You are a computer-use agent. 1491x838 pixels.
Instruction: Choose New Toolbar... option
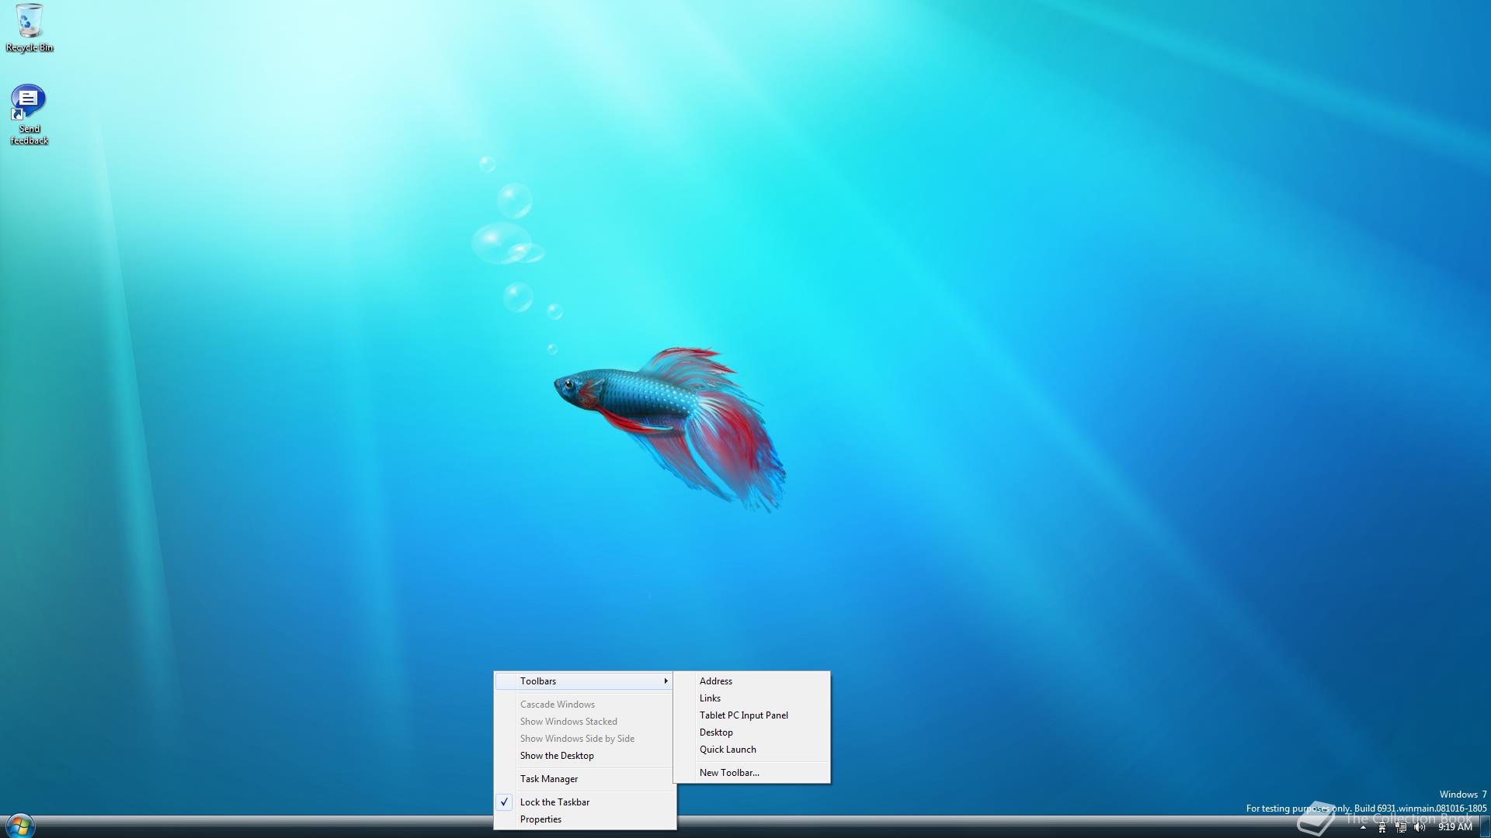coord(752,773)
